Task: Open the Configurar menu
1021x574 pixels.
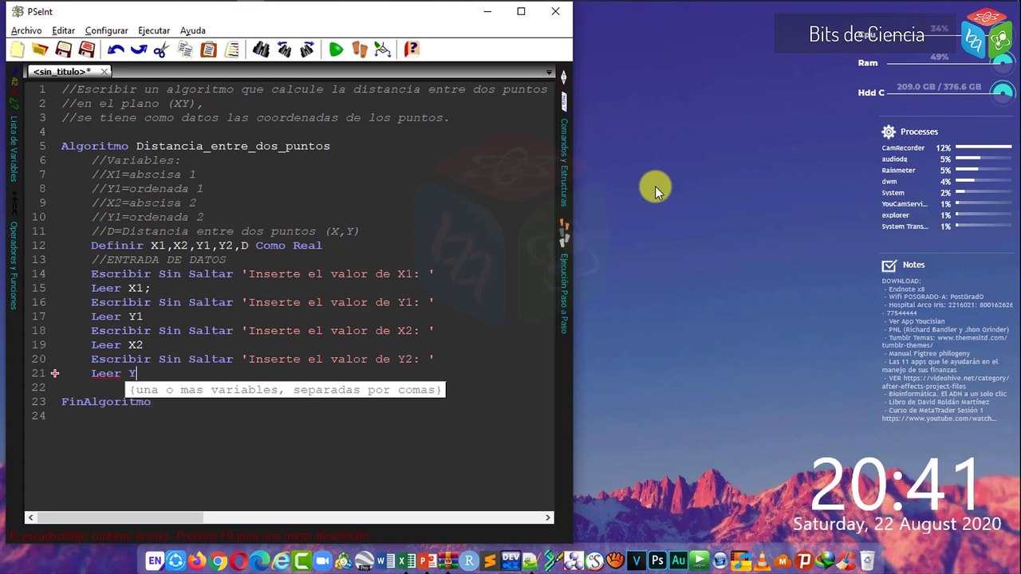Action: [x=106, y=30]
